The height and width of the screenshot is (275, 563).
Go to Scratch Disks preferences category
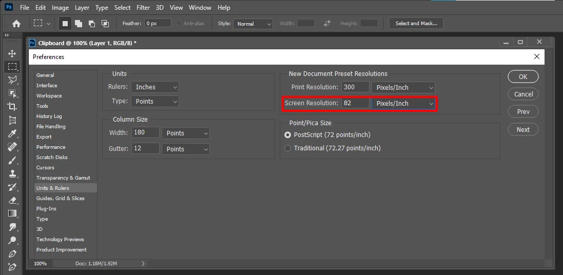pos(52,157)
